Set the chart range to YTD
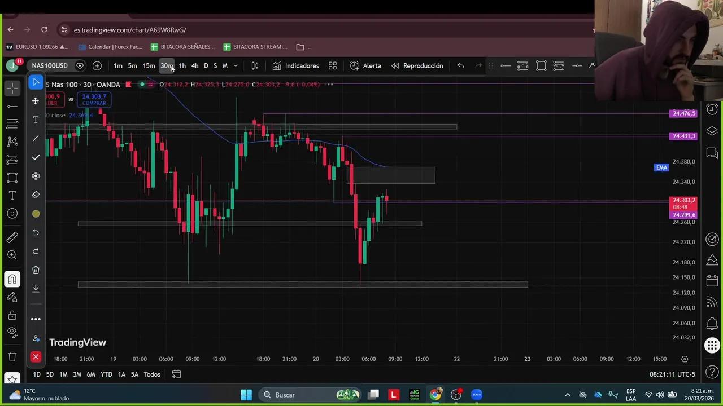723x406 pixels. 106,374
